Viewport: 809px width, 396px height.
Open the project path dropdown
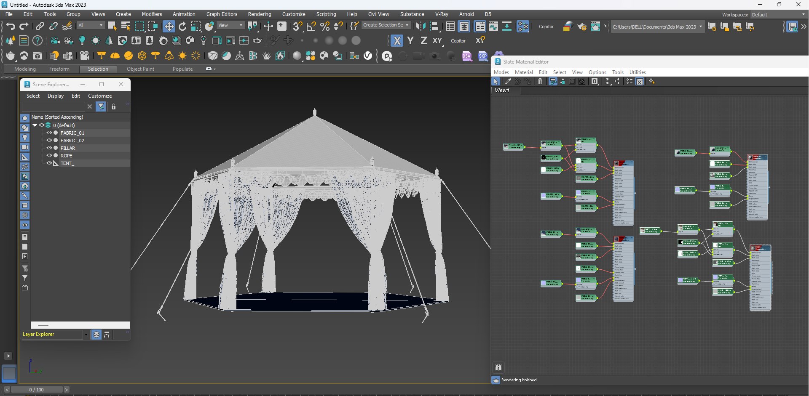pyautogui.click(x=657, y=27)
